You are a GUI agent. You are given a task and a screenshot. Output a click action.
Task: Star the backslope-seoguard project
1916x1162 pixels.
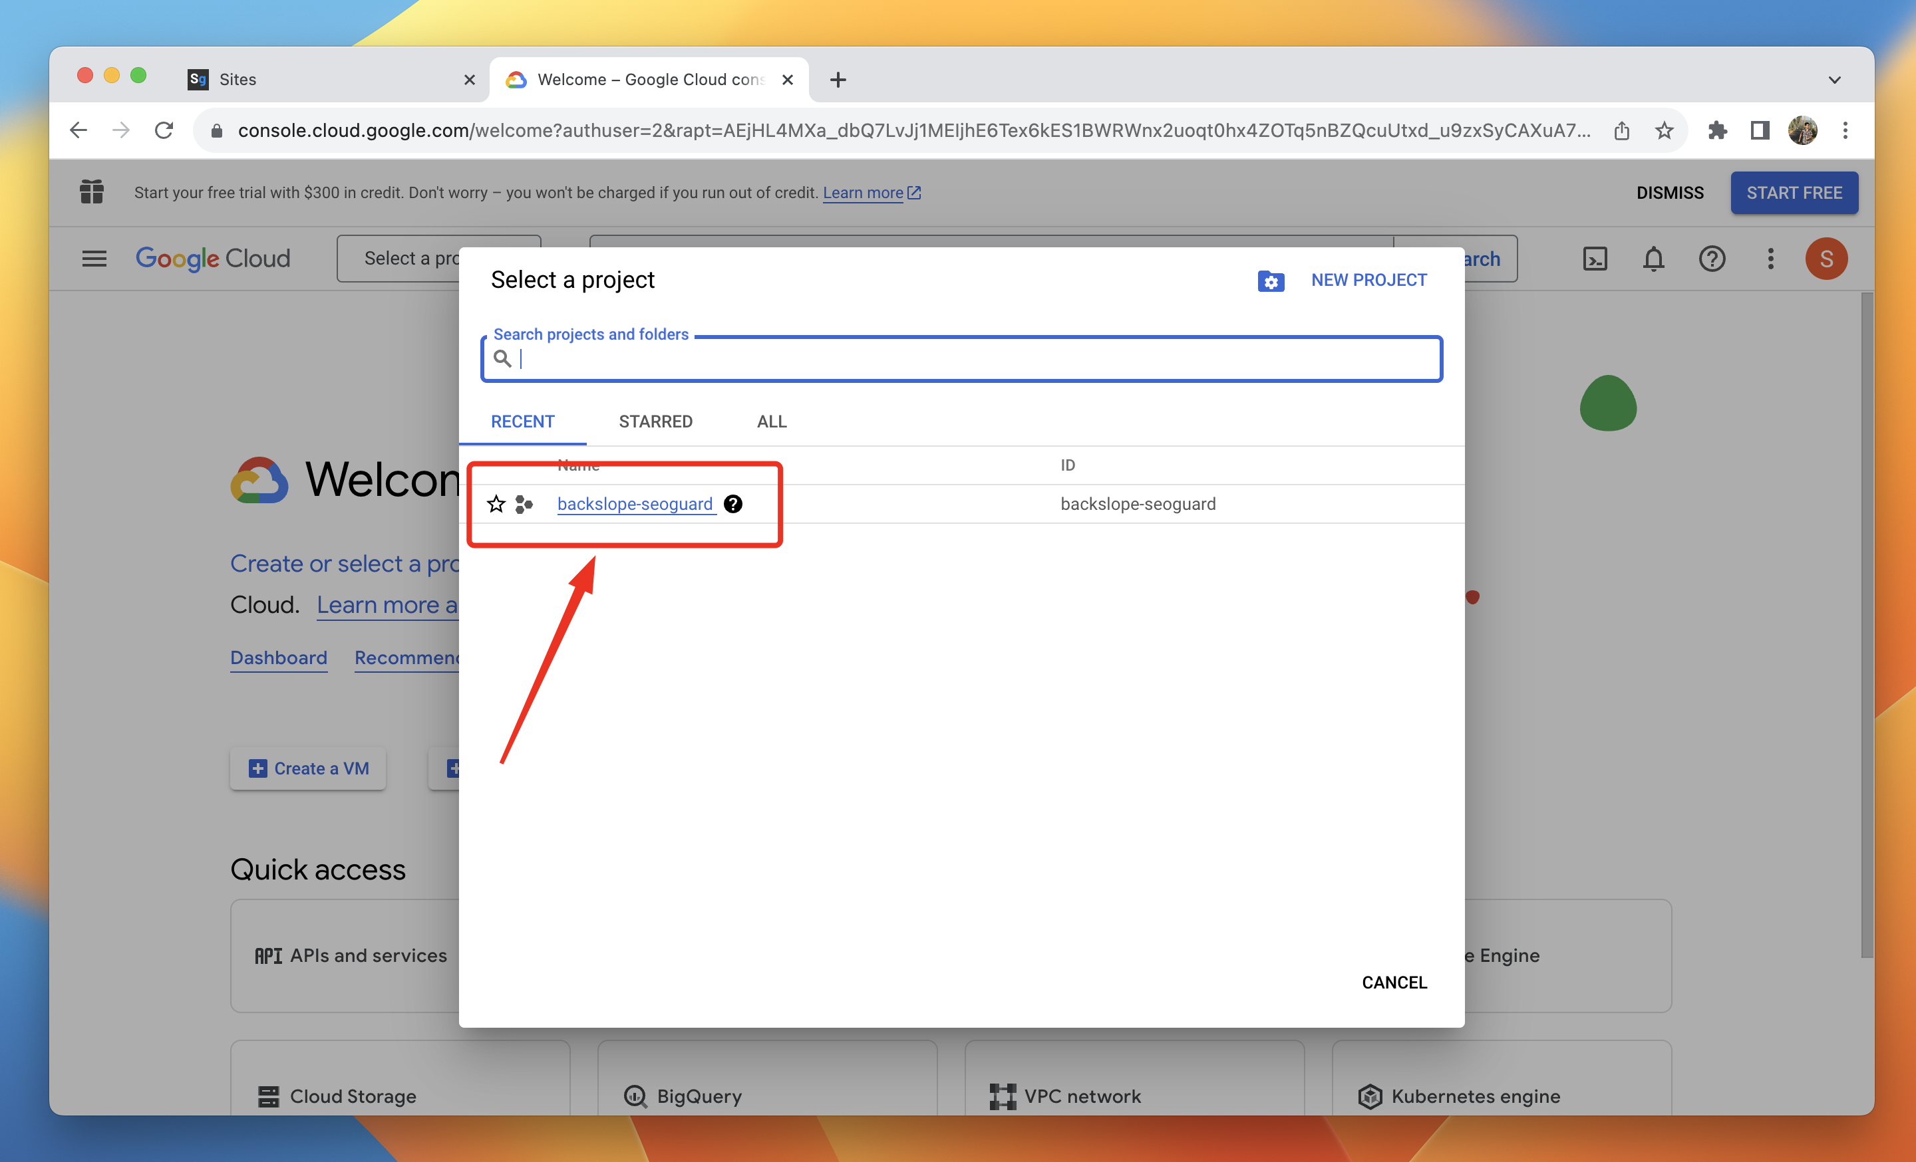coord(496,504)
